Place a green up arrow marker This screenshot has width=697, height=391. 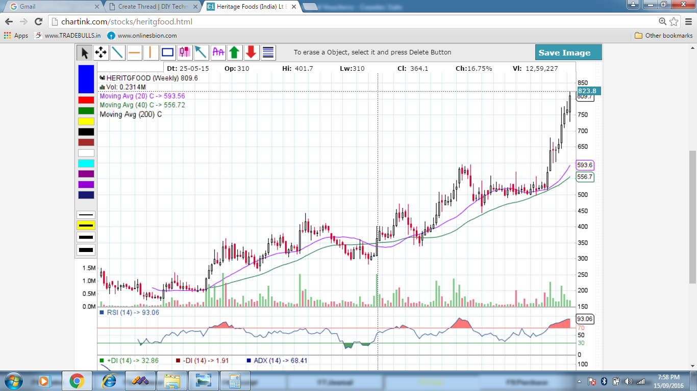234,52
